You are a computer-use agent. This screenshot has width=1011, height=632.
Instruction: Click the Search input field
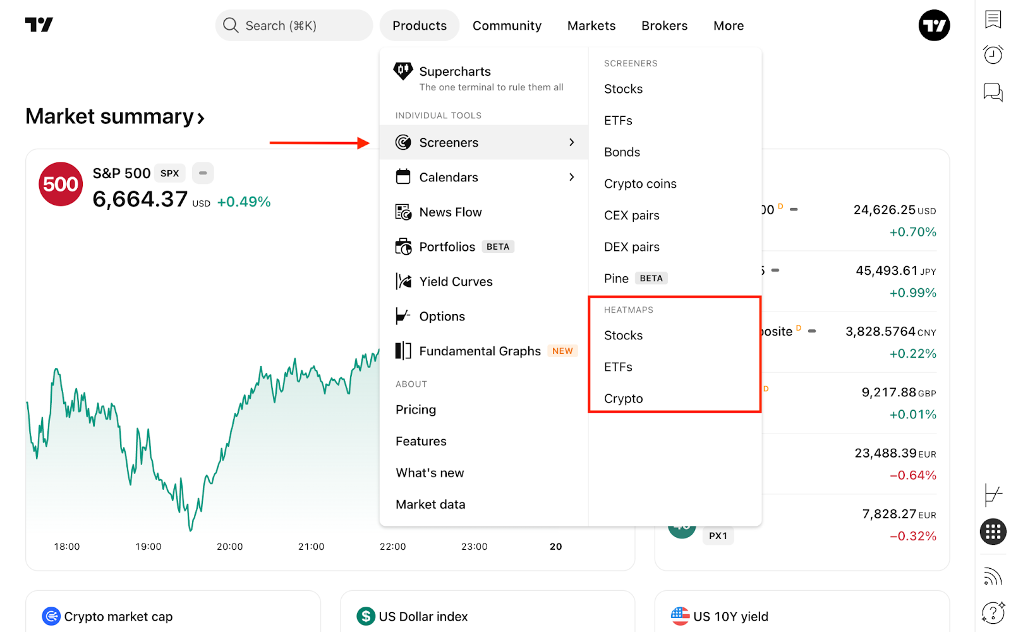click(294, 25)
